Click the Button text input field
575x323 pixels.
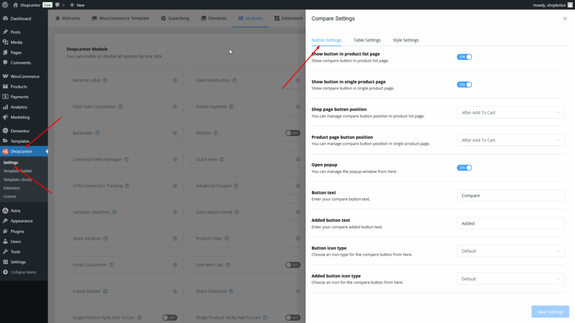pos(510,195)
